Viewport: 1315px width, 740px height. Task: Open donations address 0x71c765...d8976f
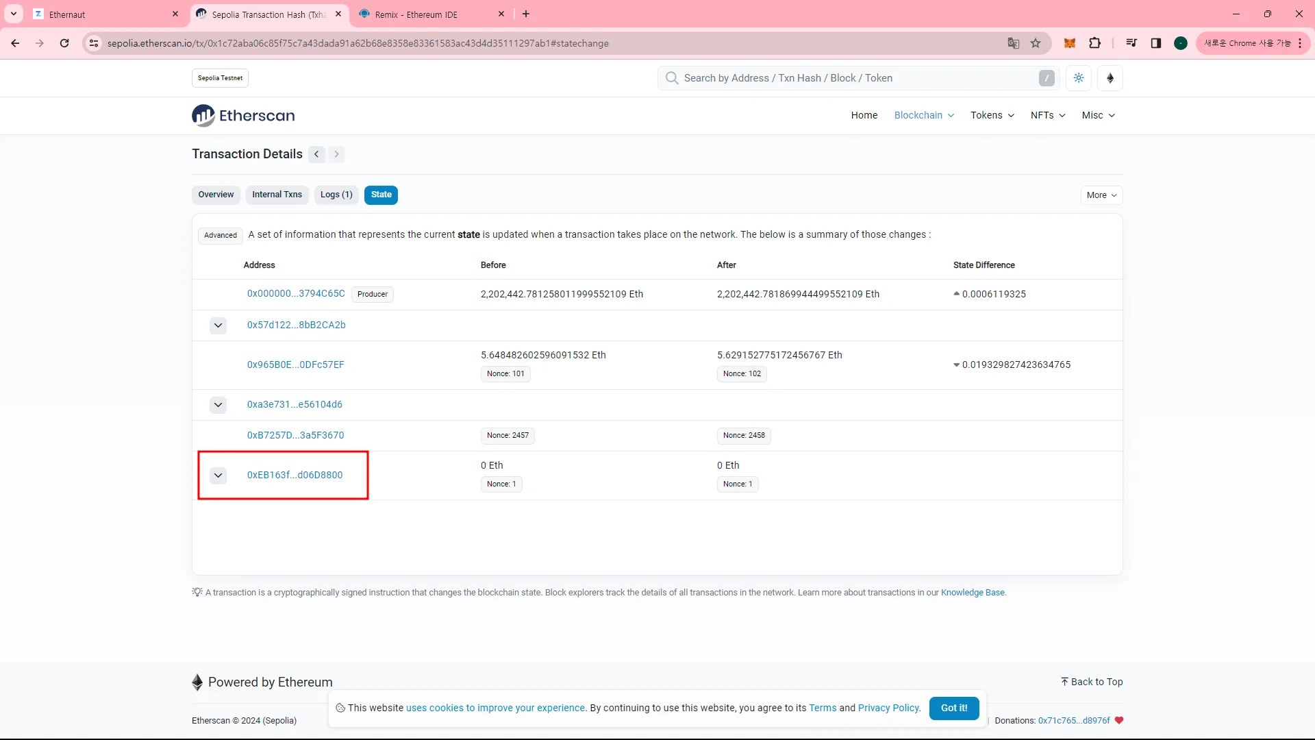(x=1074, y=721)
